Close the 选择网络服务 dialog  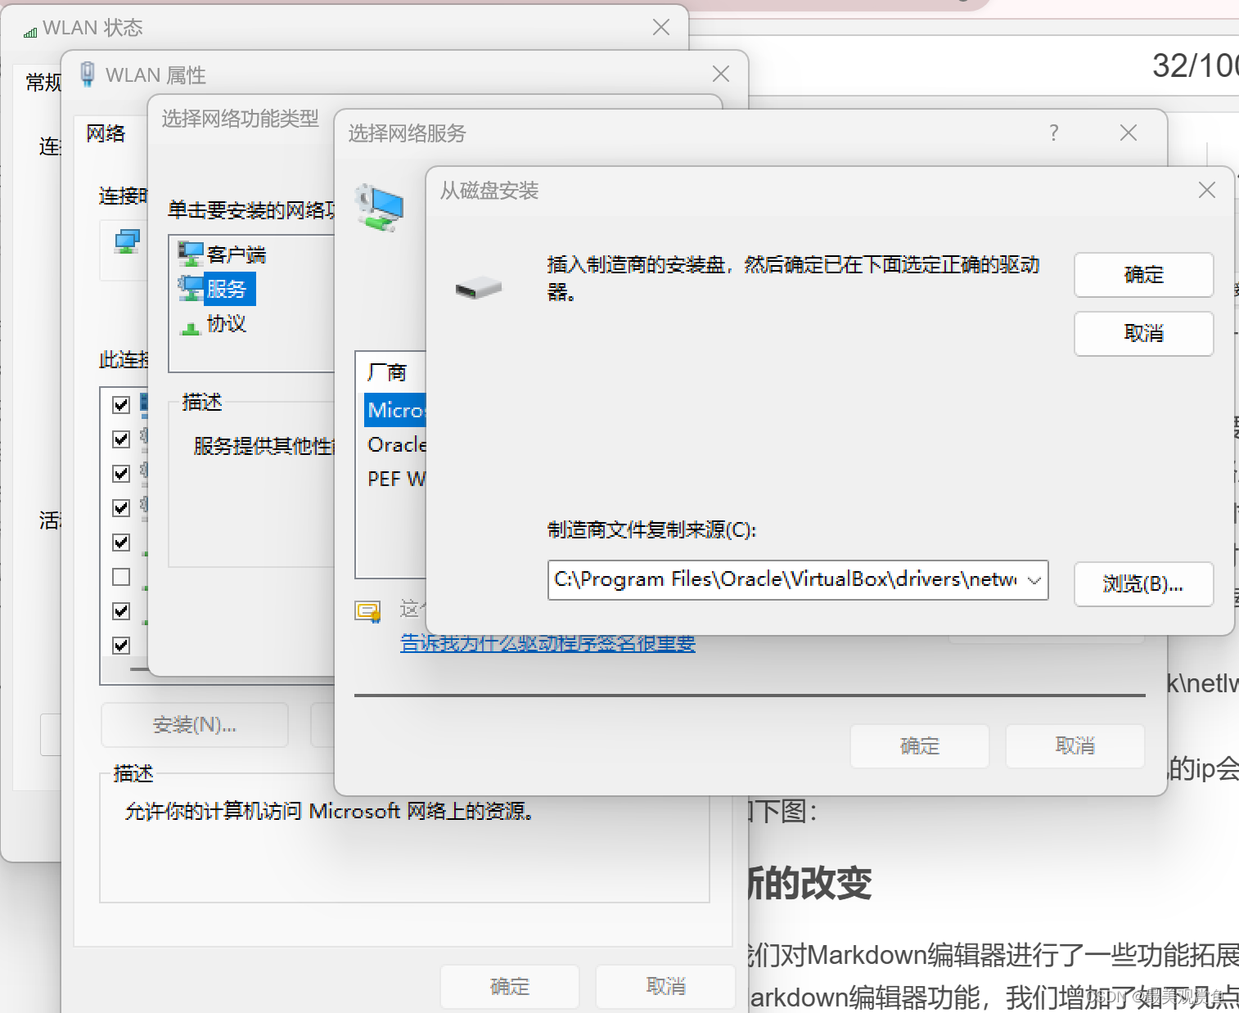click(x=1129, y=133)
